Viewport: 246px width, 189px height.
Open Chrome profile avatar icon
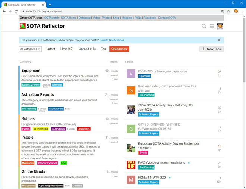click(236, 11)
